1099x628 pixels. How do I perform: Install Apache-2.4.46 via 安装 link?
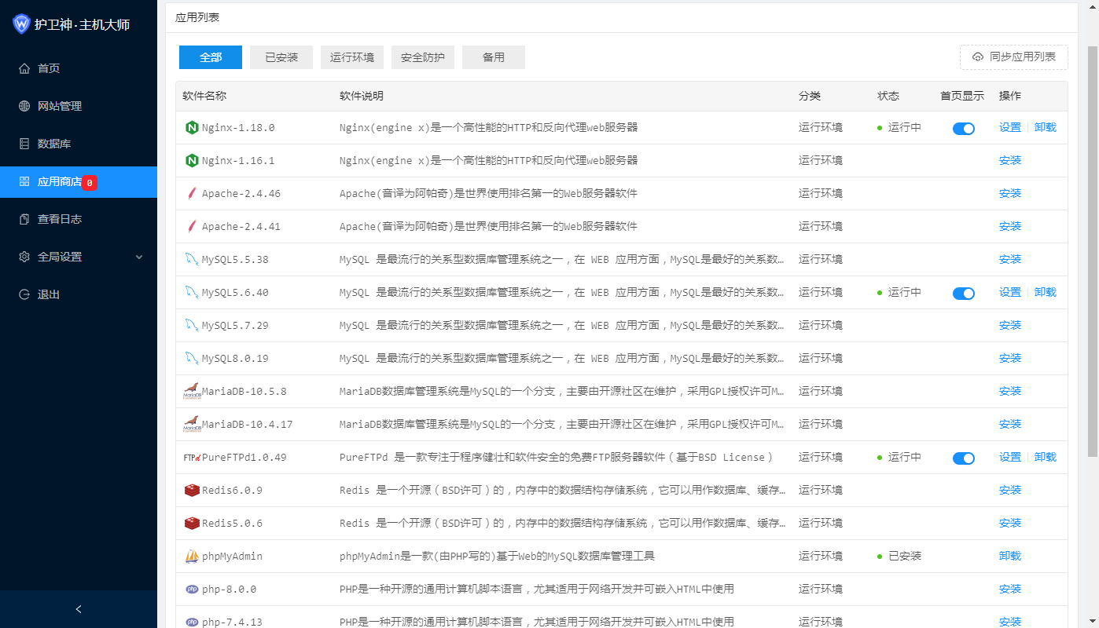click(1009, 193)
